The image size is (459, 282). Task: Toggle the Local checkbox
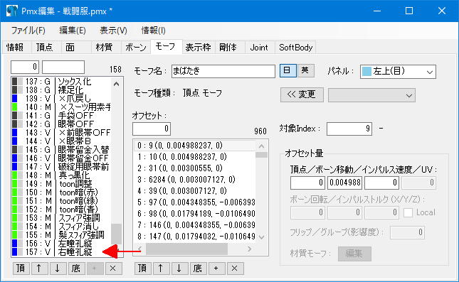tap(408, 212)
